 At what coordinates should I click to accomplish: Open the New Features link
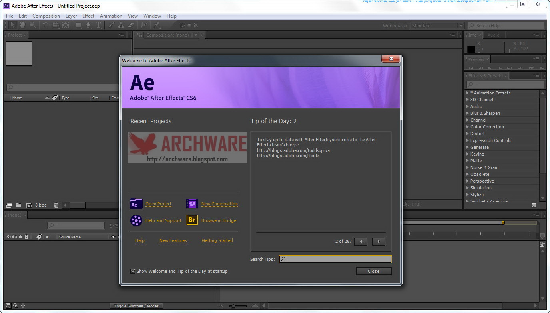coord(173,240)
